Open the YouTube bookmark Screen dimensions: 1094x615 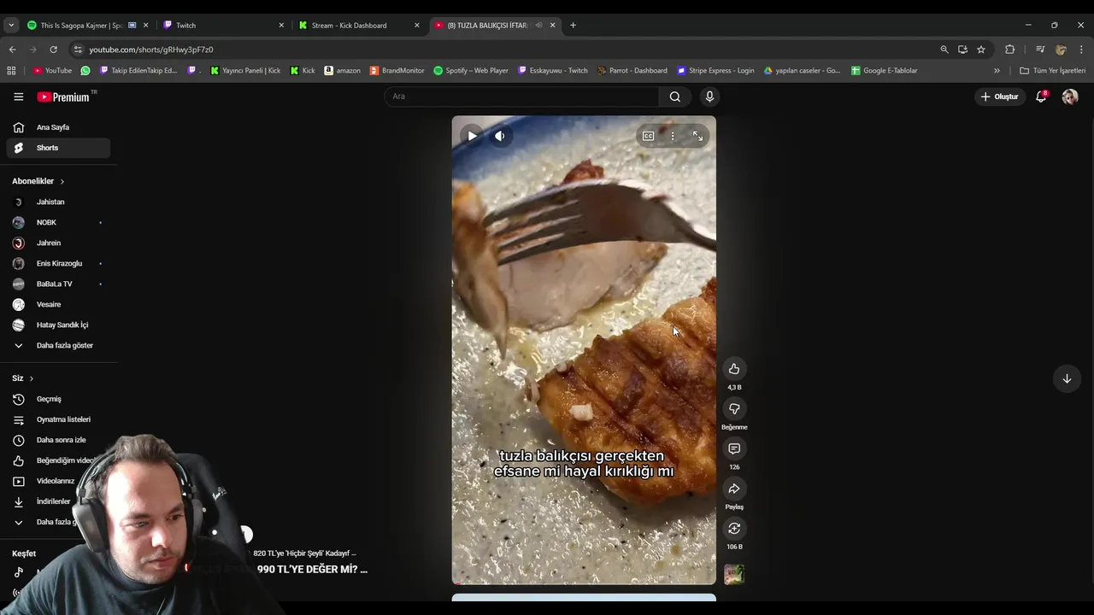click(x=52, y=71)
